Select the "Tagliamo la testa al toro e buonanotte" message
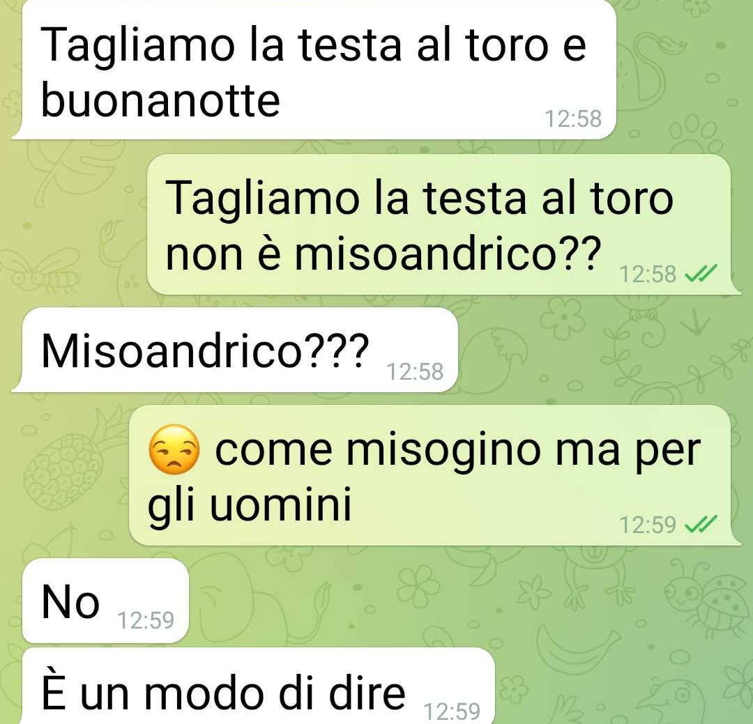The width and height of the screenshot is (753, 724). pos(314,70)
